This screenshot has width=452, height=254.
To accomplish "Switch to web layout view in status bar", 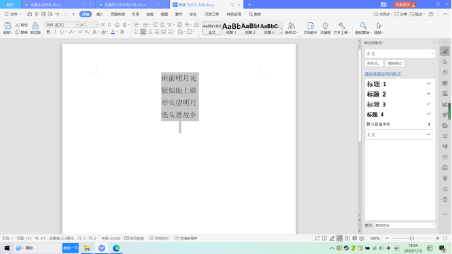I will tap(355, 238).
